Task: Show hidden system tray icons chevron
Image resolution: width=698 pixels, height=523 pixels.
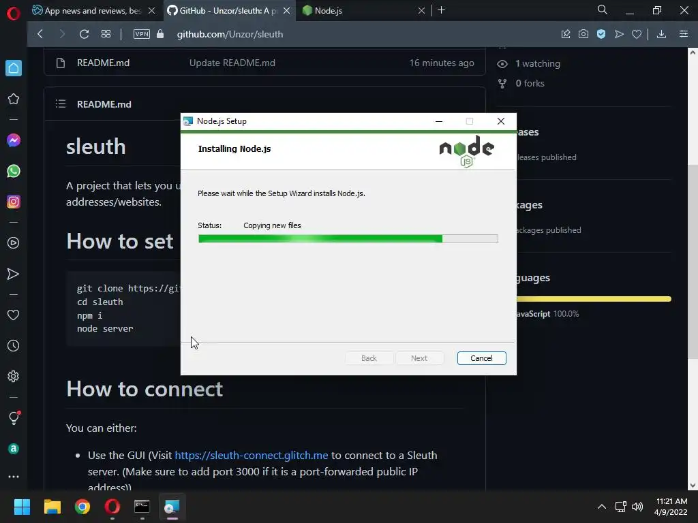Action: coord(601,507)
